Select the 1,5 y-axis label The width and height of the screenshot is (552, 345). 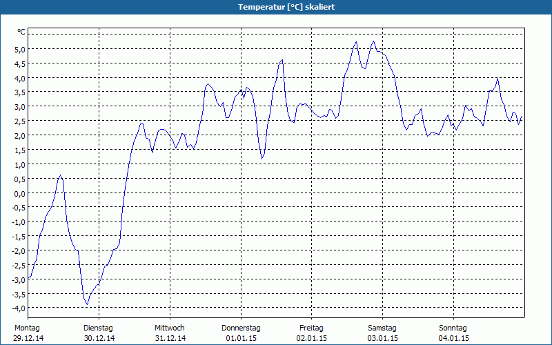pos(20,150)
